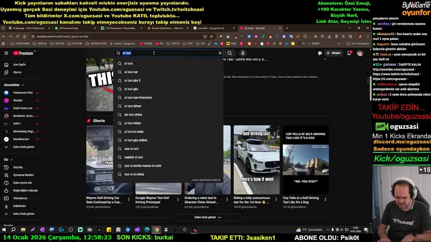Image resolution: width=431 pixels, height=242 pixels.
Task: Start voice search with microphone icon
Action: click(243, 53)
